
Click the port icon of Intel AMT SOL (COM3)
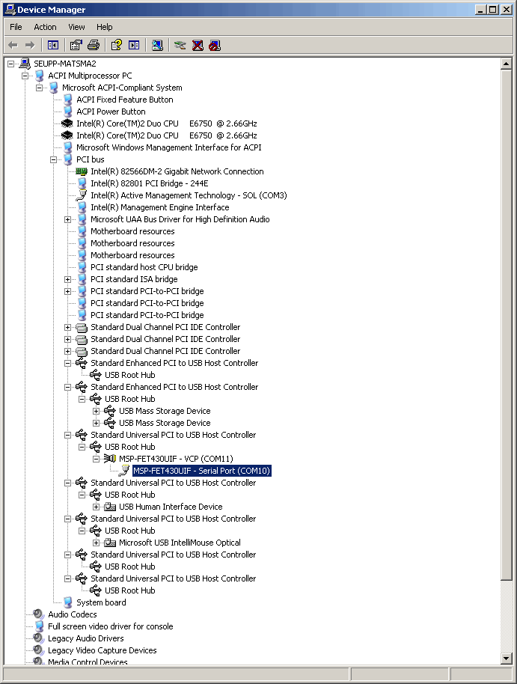coord(82,195)
